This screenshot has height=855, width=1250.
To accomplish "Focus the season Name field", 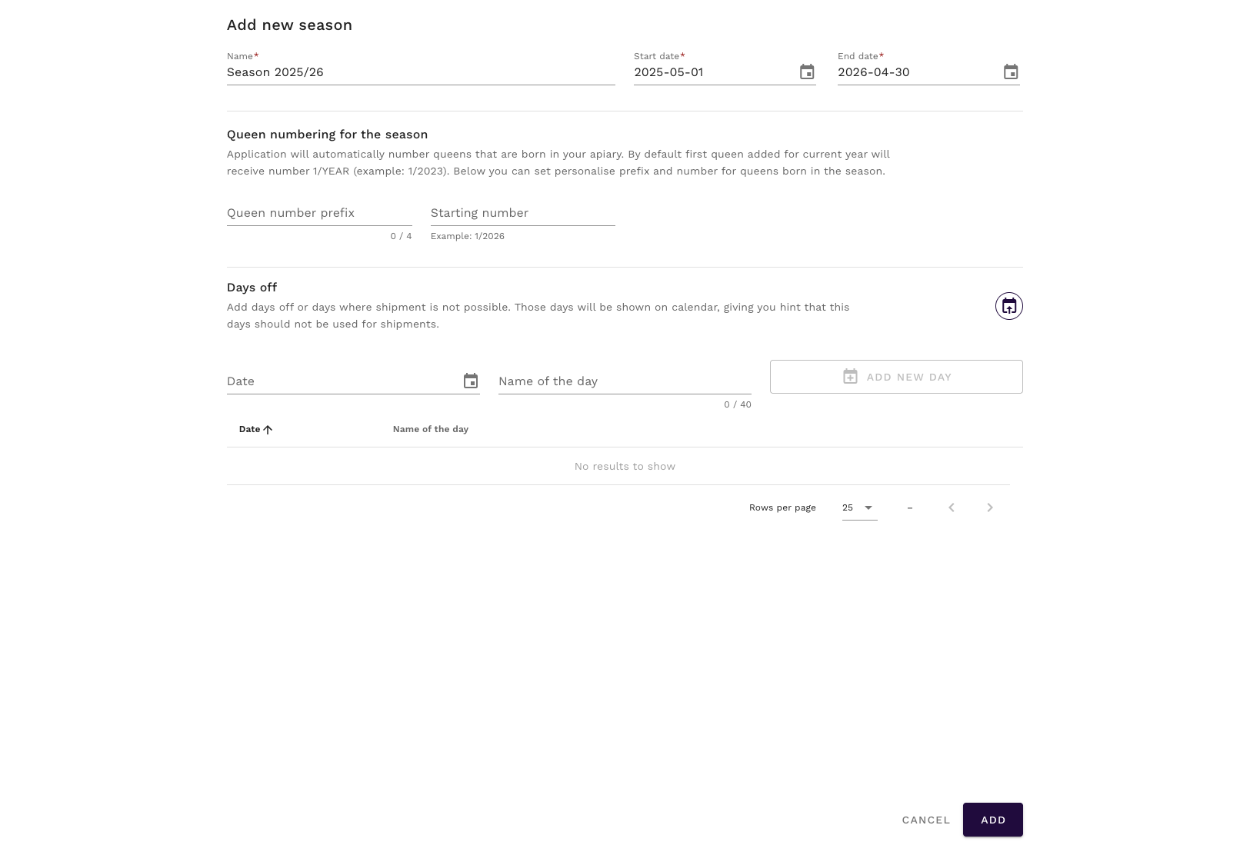I will click(x=420, y=72).
